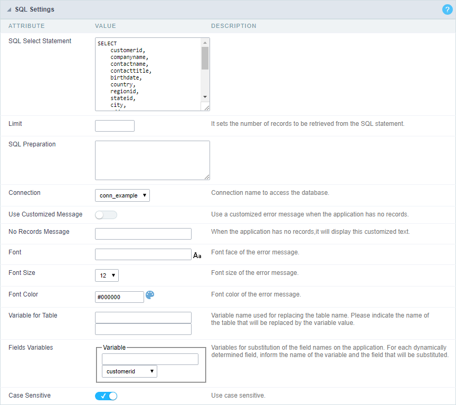Disable the Case Sensitive toggle
Image resolution: width=456 pixels, height=405 pixels.
(x=106, y=396)
